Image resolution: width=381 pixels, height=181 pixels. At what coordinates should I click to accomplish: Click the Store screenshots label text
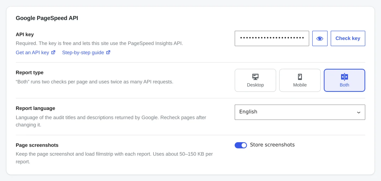click(272, 145)
